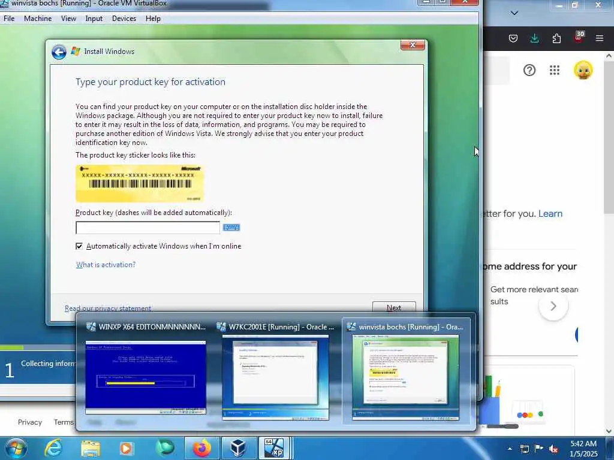Open Windows Media Player taskbar icon
Screen dimensions: 614x460
pos(126,449)
